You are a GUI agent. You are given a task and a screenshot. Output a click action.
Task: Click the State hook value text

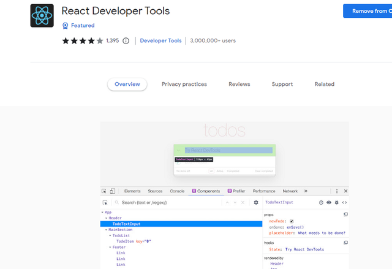pos(304,249)
